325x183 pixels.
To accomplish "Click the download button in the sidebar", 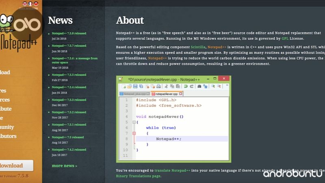I will (16, 166).
